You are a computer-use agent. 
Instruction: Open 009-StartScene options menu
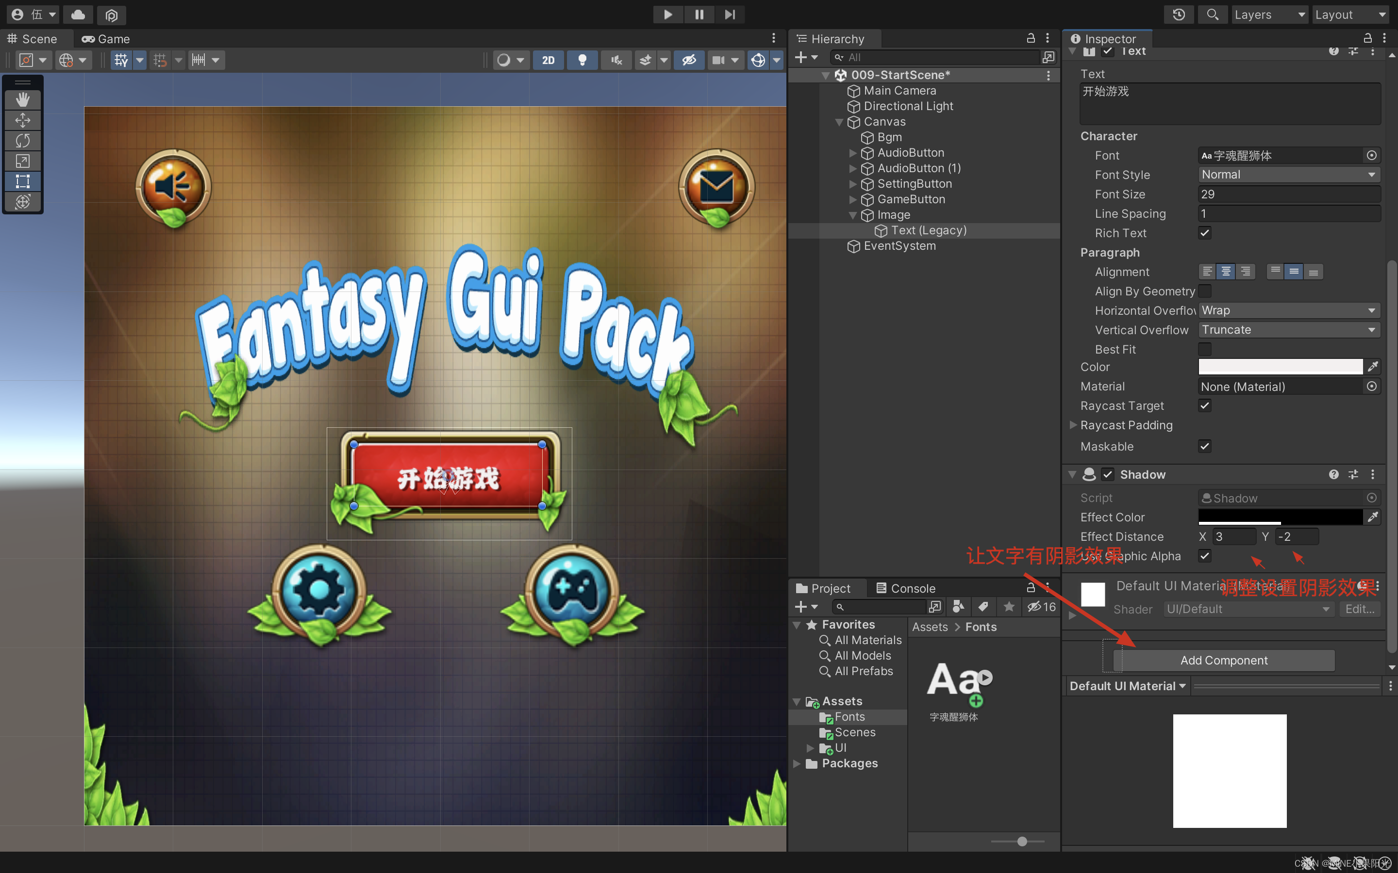click(1048, 75)
